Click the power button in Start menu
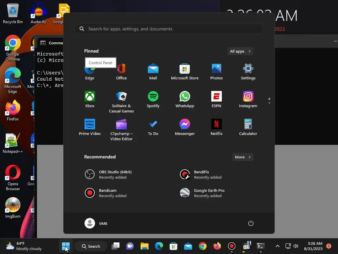The width and height of the screenshot is (338, 254). (251, 223)
